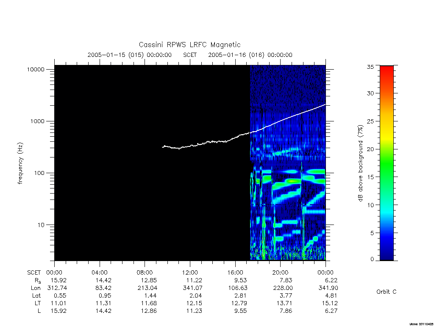This screenshot has width=434, height=326.
Task: Click the 'SCET' row label below the plot
Action: click(34, 273)
